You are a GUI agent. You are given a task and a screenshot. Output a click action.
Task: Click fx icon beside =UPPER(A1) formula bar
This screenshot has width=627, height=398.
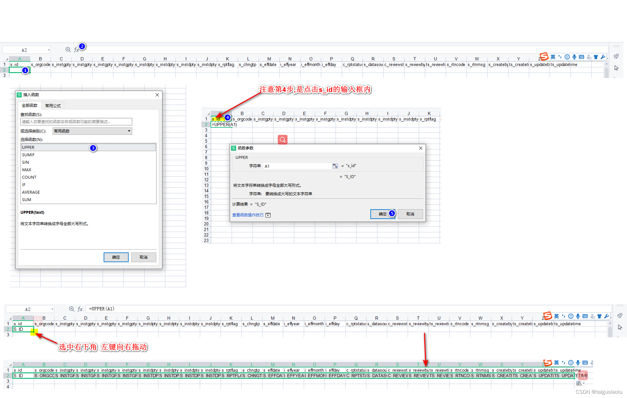click(x=80, y=309)
